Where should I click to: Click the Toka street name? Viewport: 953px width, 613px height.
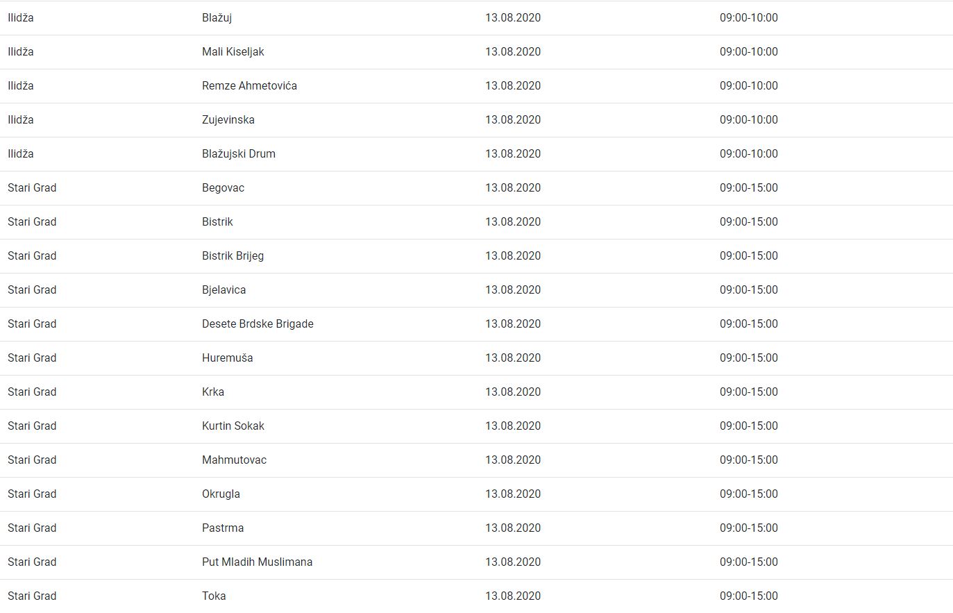click(214, 596)
